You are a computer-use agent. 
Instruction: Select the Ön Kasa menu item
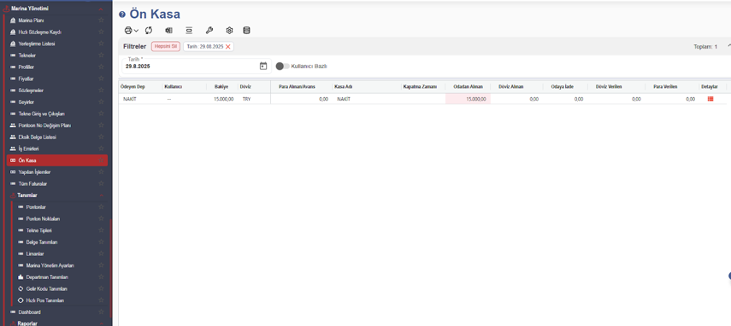(57, 160)
